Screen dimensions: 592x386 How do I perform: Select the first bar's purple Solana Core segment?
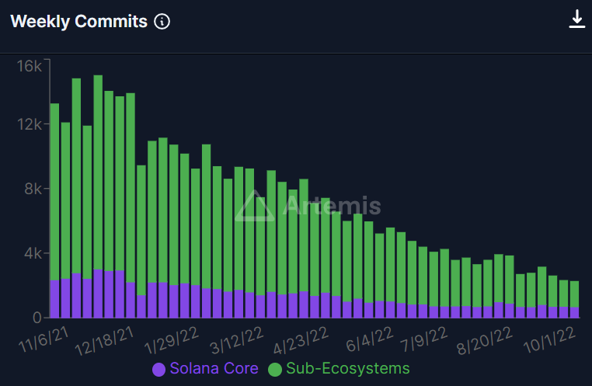[54, 299]
